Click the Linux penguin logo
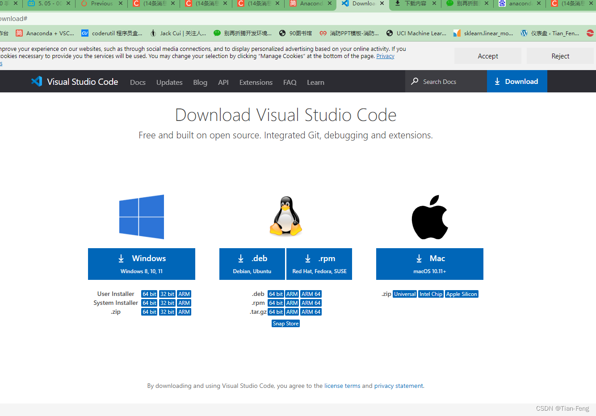 [x=286, y=216]
